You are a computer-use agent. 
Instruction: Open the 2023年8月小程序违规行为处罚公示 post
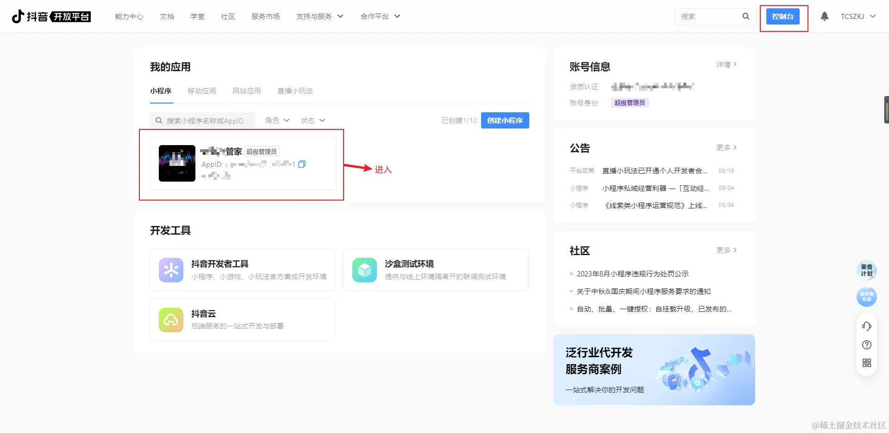coord(632,274)
